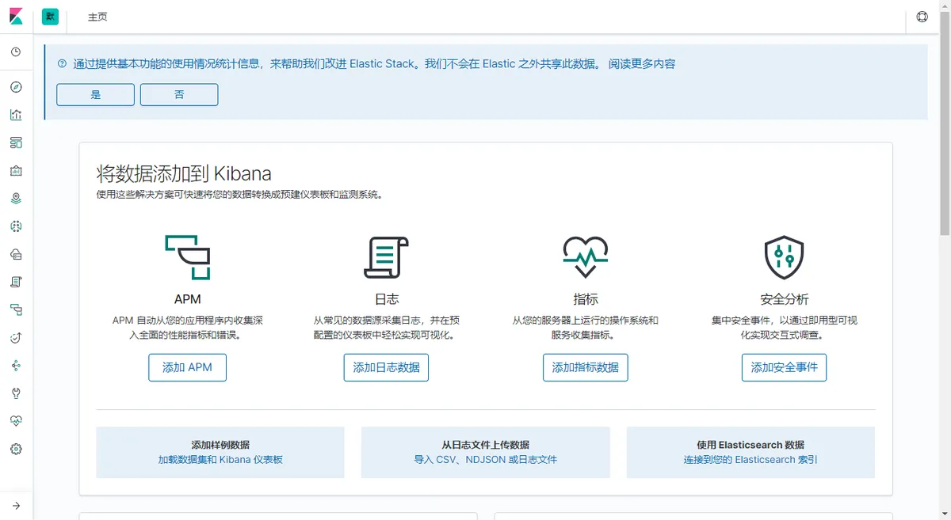
Task: Click the question icon in telemetry banner
Action: click(62, 64)
